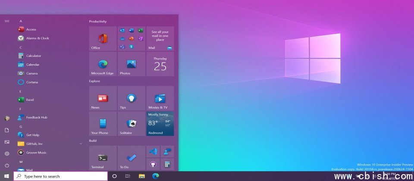This screenshot has height=181, width=414.
Task: Launch the Microsoft Edge tile
Action: (x=103, y=64)
